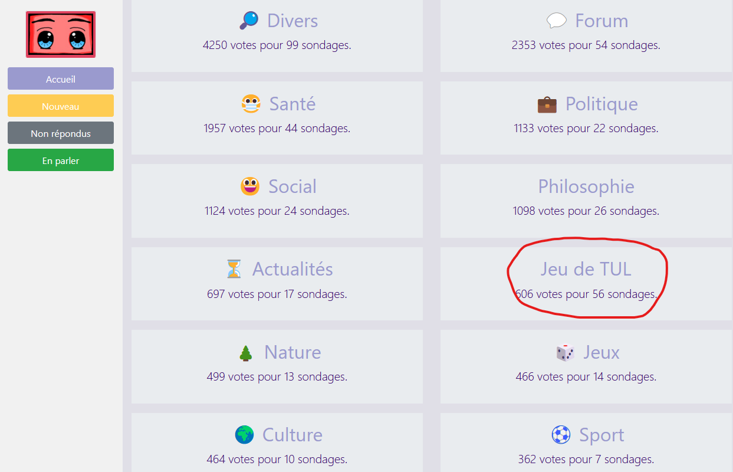Viewport: 733px width, 472px height.
Task: Click the green En parler button
Action: pyautogui.click(x=61, y=160)
